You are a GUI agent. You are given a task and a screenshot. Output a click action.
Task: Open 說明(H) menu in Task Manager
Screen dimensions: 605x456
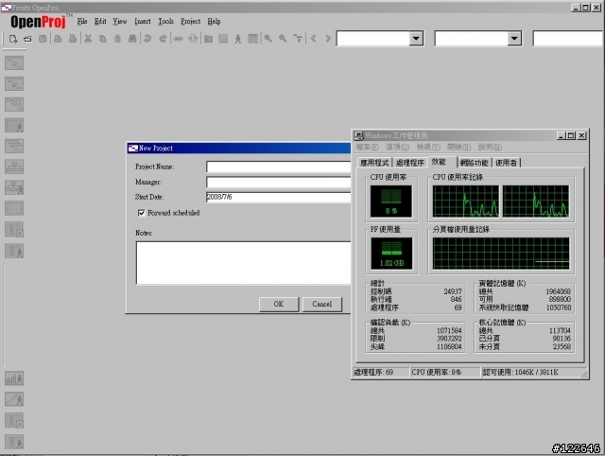[490, 147]
